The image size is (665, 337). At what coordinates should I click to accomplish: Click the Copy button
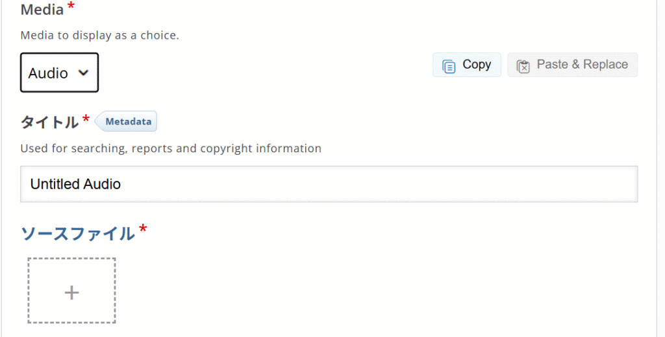click(x=467, y=65)
